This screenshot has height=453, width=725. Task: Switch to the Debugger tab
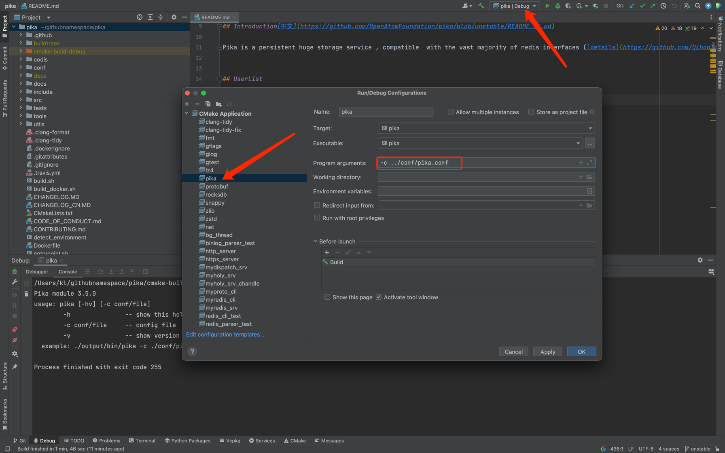point(37,272)
